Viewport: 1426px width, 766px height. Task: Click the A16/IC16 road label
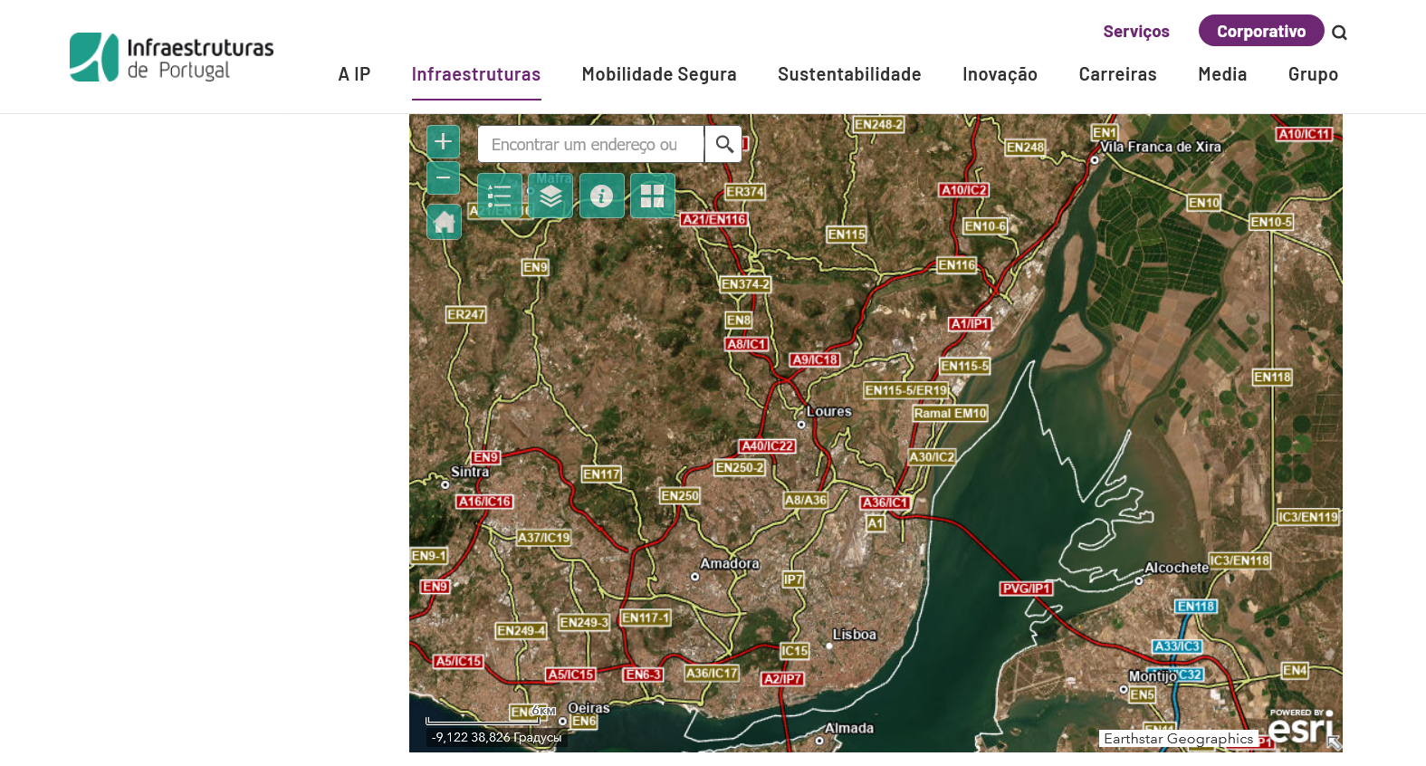click(484, 502)
